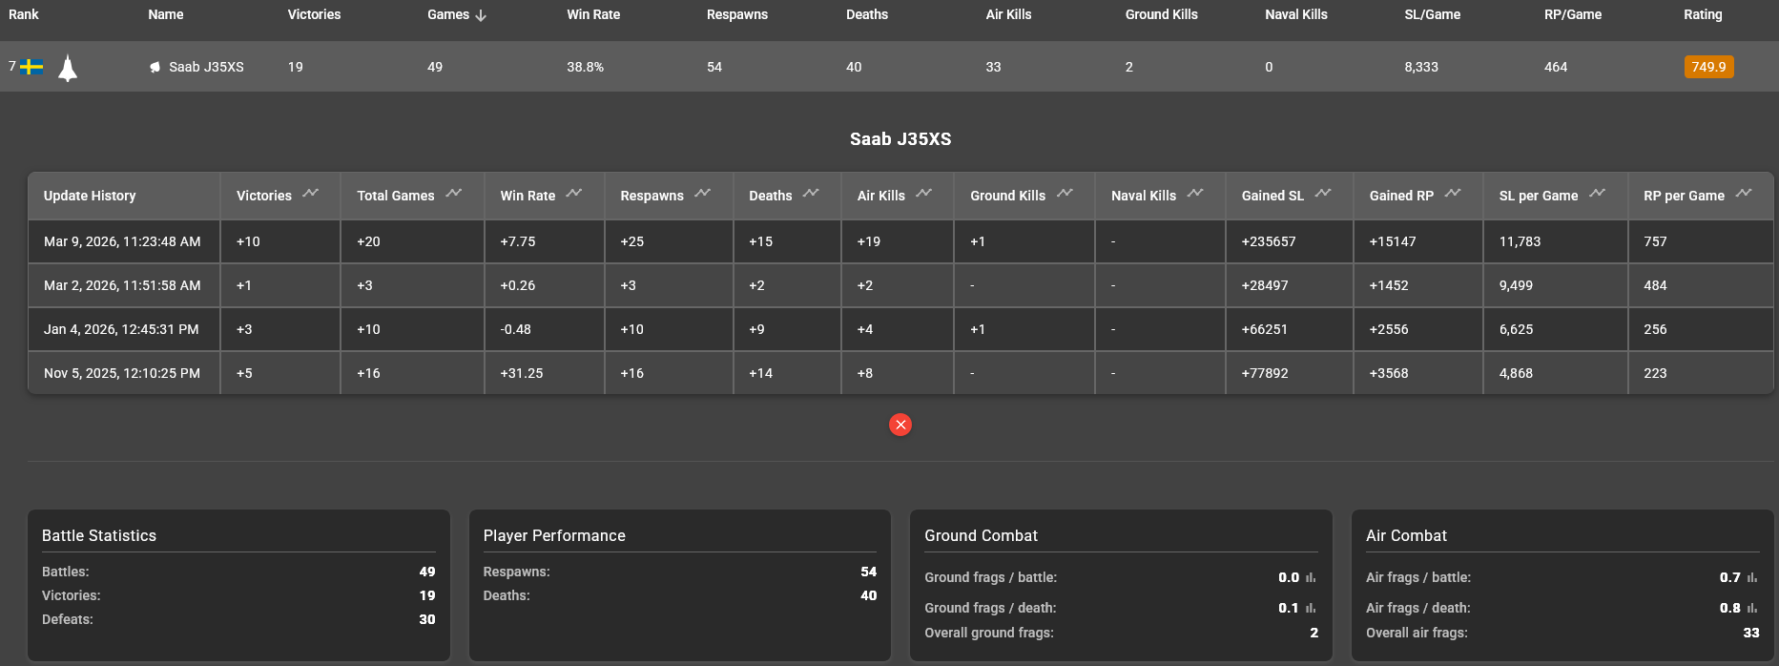
Task: Click the Saab J35XS vehicle name link
Action: tap(206, 67)
